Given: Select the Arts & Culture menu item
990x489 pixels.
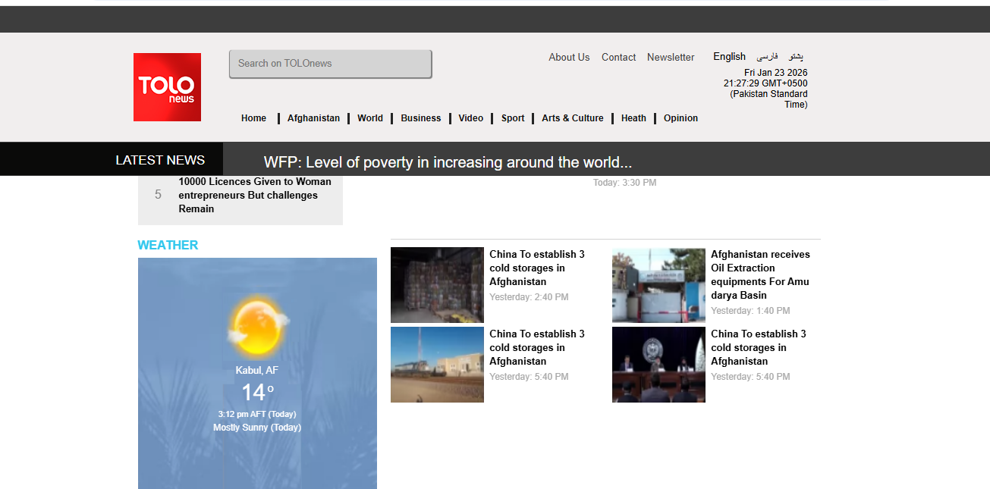Looking at the screenshot, I should click(x=572, y=118).
